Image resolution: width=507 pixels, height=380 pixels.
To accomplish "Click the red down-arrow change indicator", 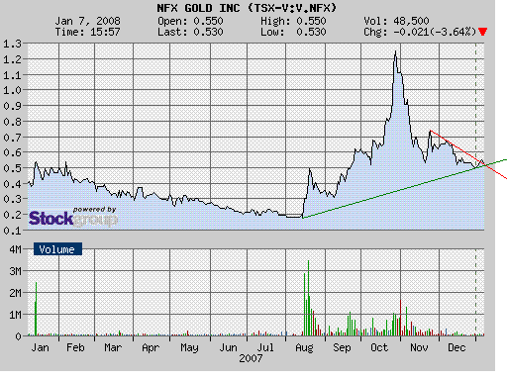I will (482, 32).
